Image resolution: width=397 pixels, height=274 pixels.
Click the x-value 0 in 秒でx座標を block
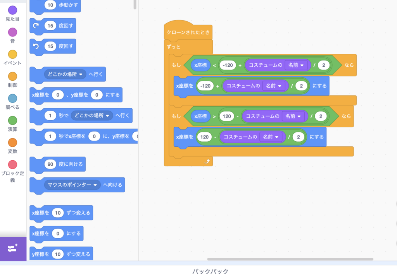[x=94, y=136]
